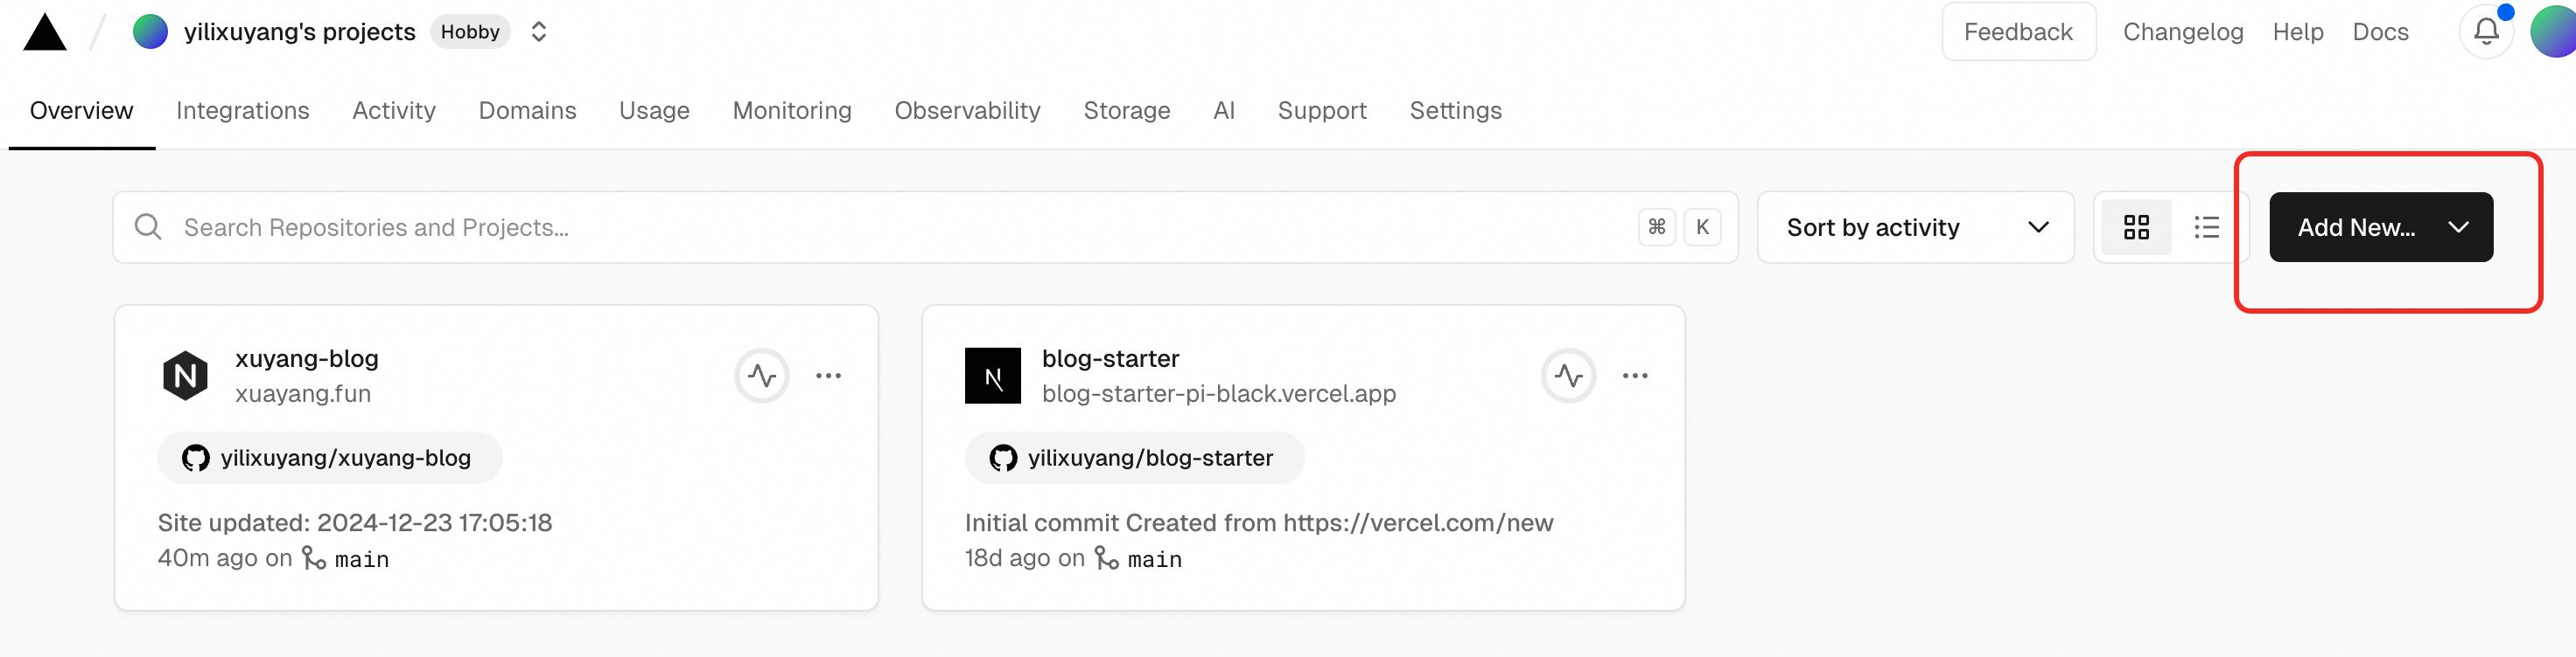Open the Sort by activity dropdown
This screenshot has width=2576, height=657.
(1915, 228)
